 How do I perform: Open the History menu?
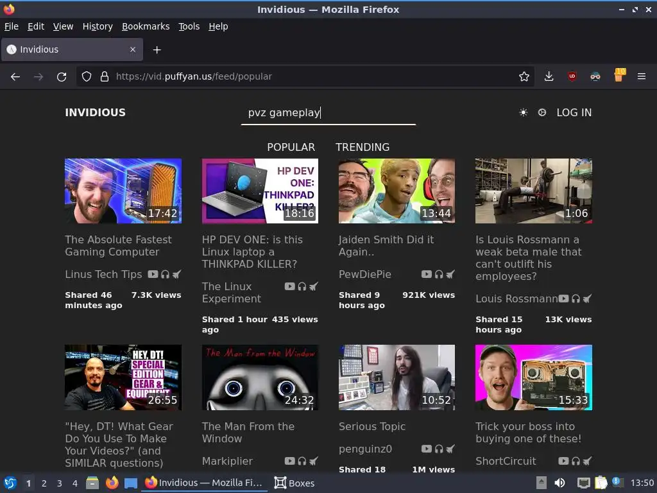click(x=98, y=26)
